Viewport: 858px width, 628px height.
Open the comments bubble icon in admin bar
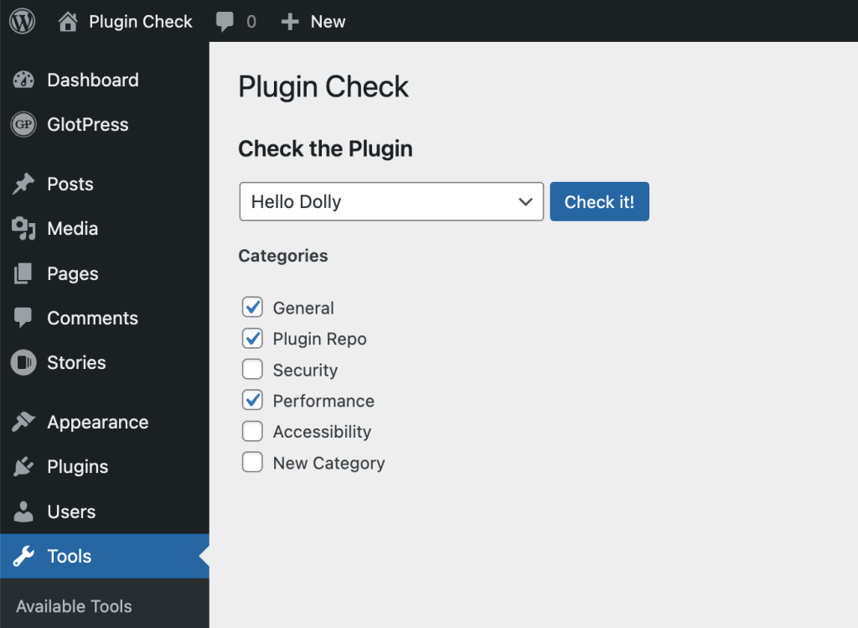pyautogui.click(x=225, y=22)
